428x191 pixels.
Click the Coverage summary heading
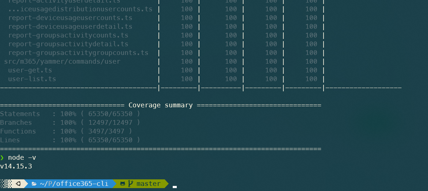(x=161, y=105)
